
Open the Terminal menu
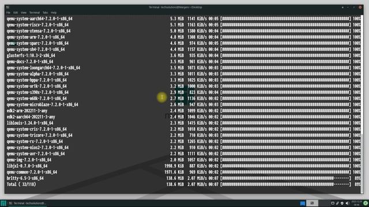point(35,13)
